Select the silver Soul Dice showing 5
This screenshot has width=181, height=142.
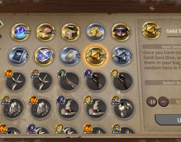pos(122,56)
